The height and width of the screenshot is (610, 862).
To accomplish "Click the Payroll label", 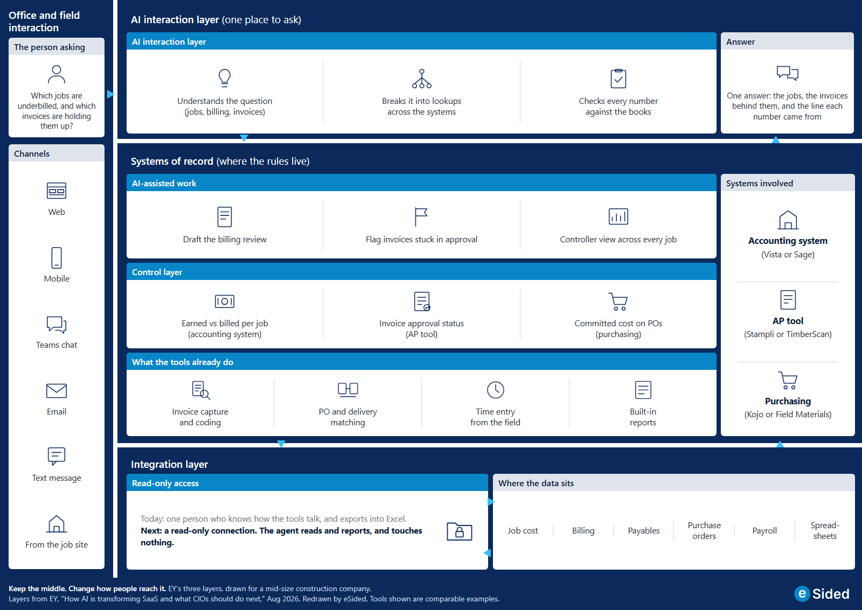I will click(x=764, y=531).
